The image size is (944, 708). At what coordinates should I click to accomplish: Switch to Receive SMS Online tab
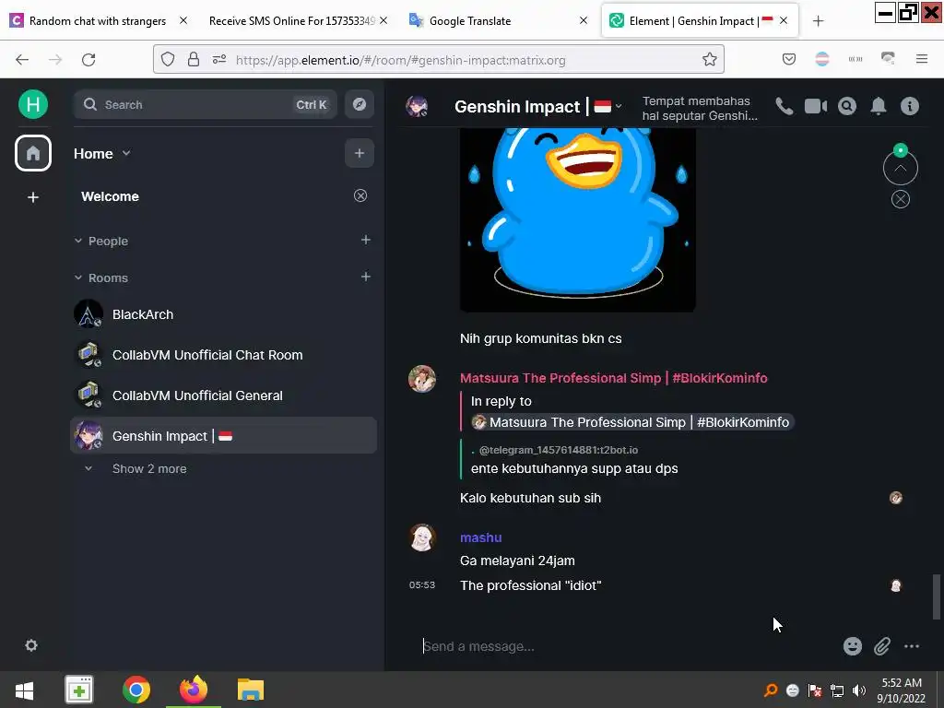pos(291,20)
